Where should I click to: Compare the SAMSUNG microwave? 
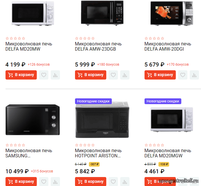click(55, 182)
